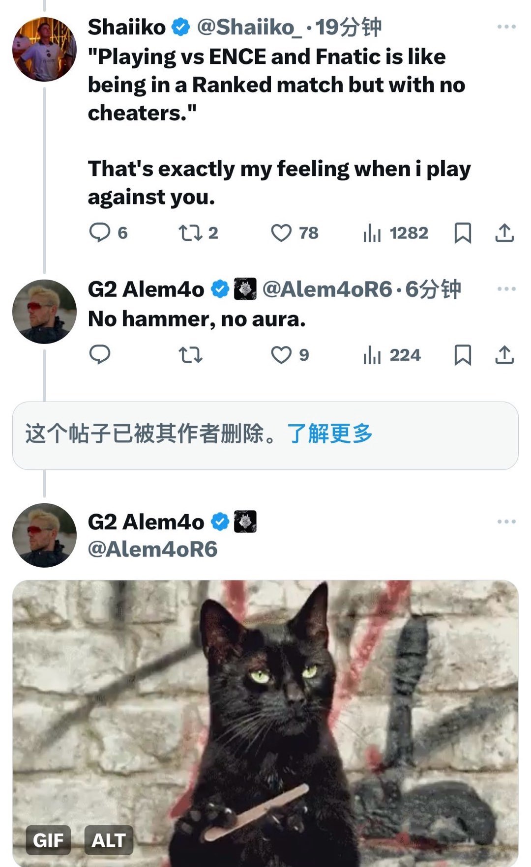The width and height of the screenshot is (531, 867).
Task: Click the '了解更多' learn more link
Action: tap(330, 433)
